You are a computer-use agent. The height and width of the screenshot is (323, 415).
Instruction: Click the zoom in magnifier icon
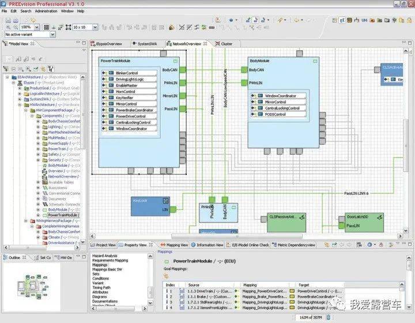click(x=8, y=27)
